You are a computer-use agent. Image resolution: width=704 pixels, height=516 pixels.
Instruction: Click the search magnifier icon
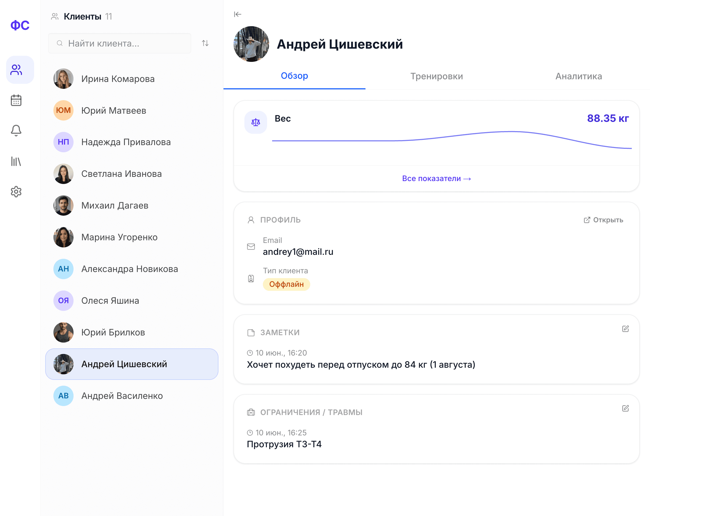pyautogui.click(x=60, y=43)
